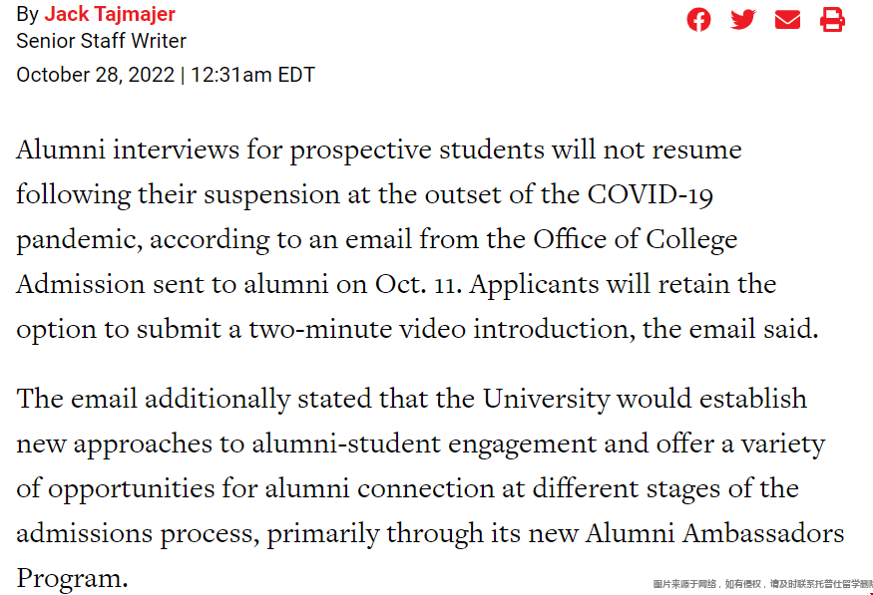Viewport: 873px width, 595px height.
Task: Click the 'By' label before the author name
Action: 27,15
